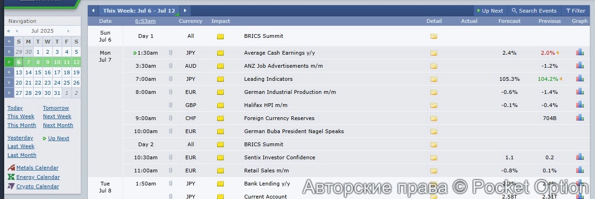Screen dimensions: 595x199
Task: Advance to next week using right arrow
Action: coord(185,11)
